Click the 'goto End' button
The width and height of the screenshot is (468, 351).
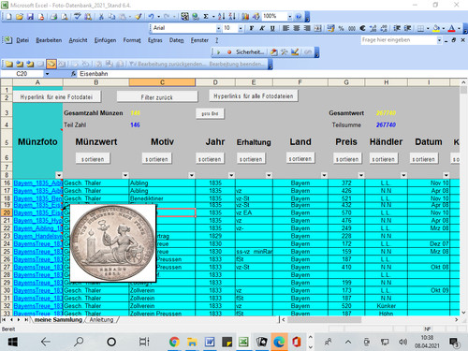pyautogui.click(x=210, y=113)
